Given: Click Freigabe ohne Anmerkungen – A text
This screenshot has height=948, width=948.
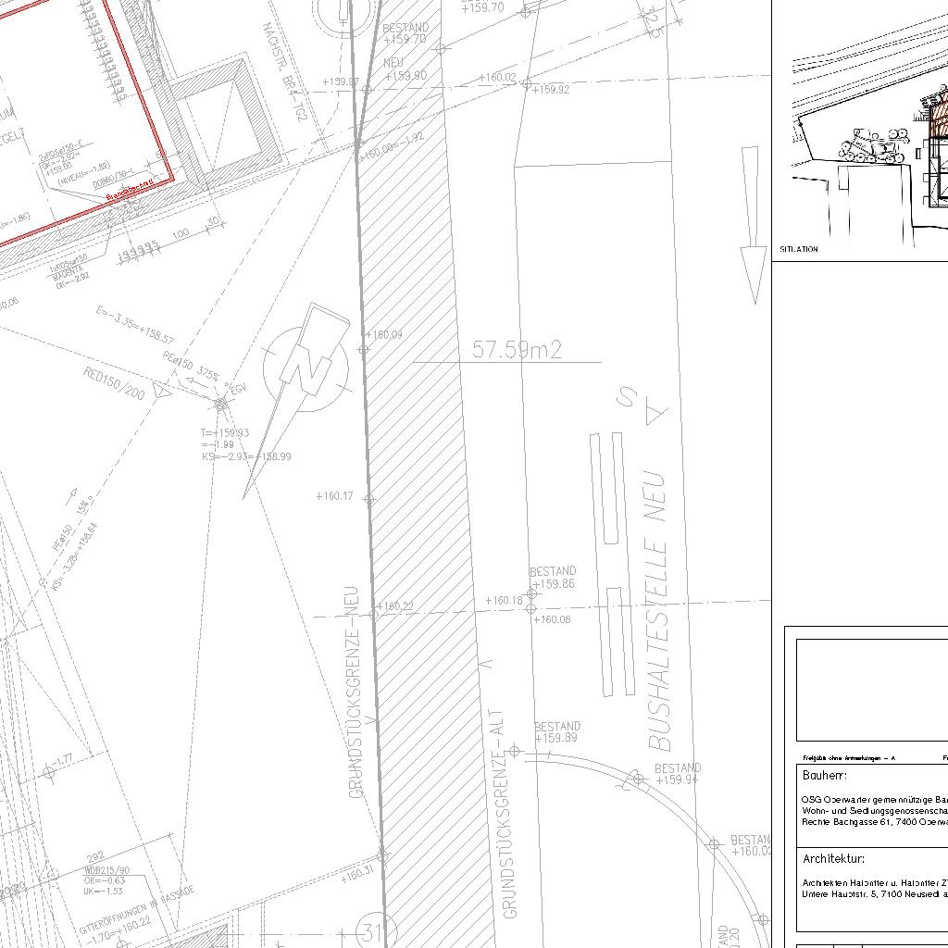Looking at the screenshot, I should tap(849, 757).
